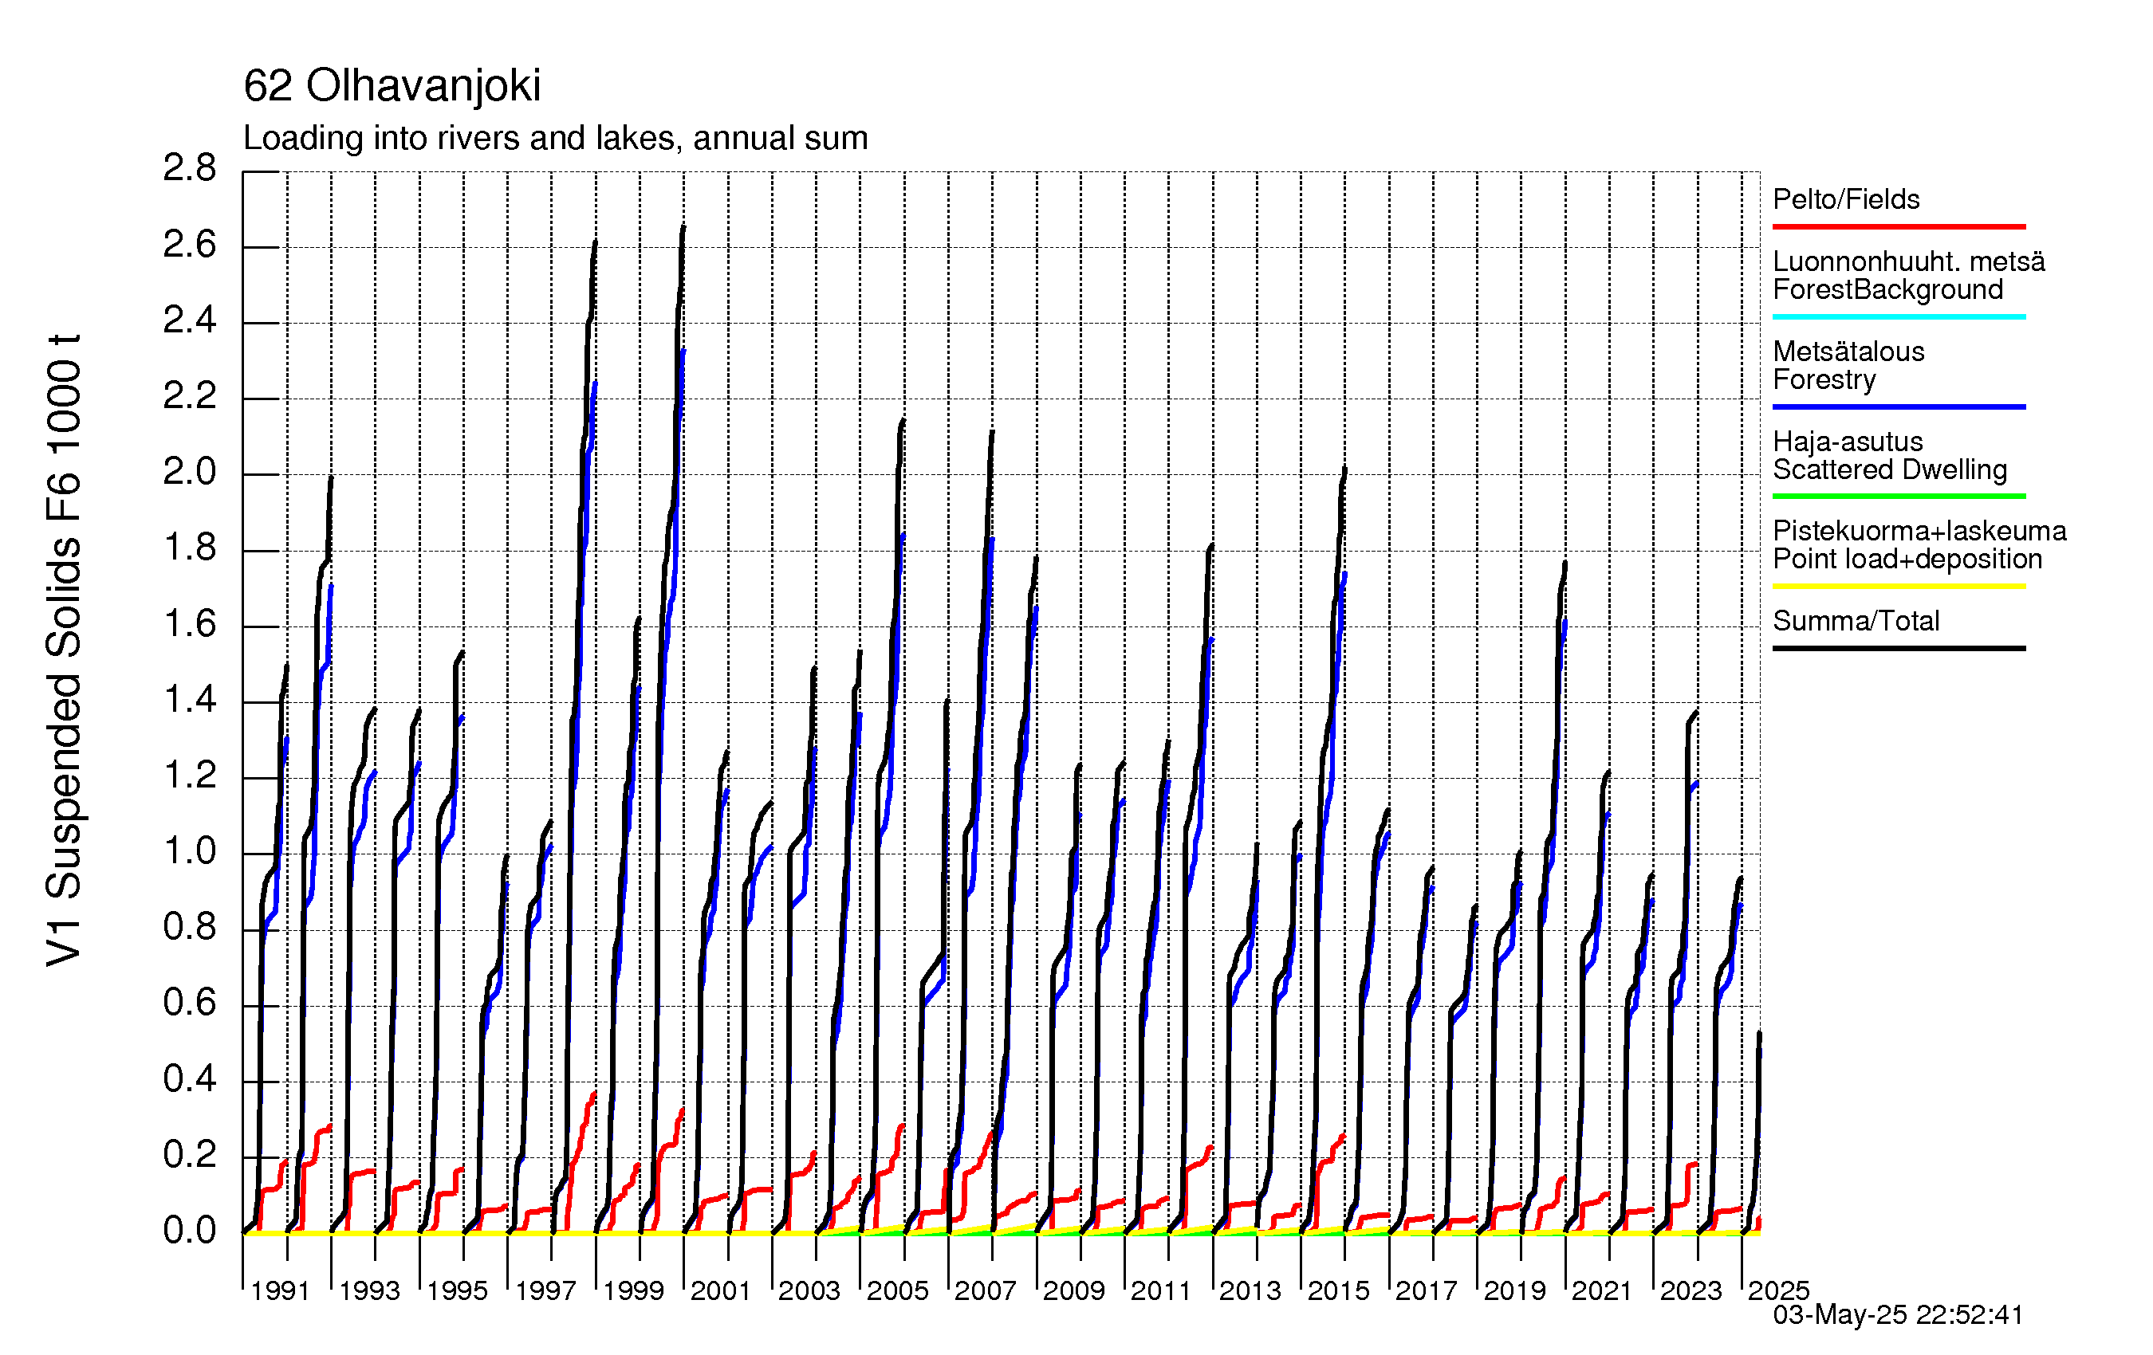Click the y-axis value 1.8
Screen dimensions: 2153x1355
(x=190, y=548)
